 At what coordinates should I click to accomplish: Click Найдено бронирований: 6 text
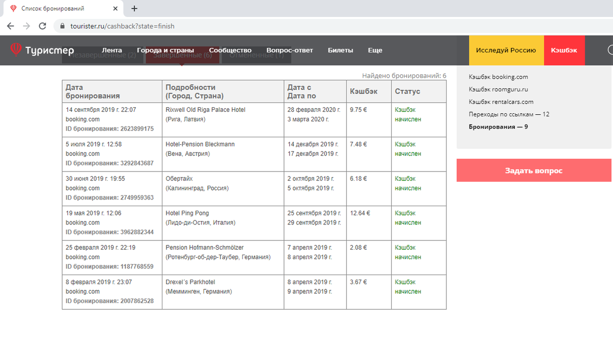click(404, 76)
